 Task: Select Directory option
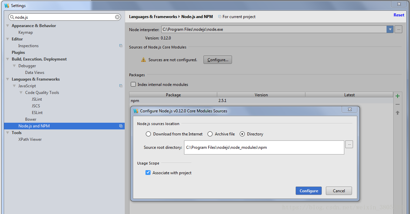click(x=242, y=134)
